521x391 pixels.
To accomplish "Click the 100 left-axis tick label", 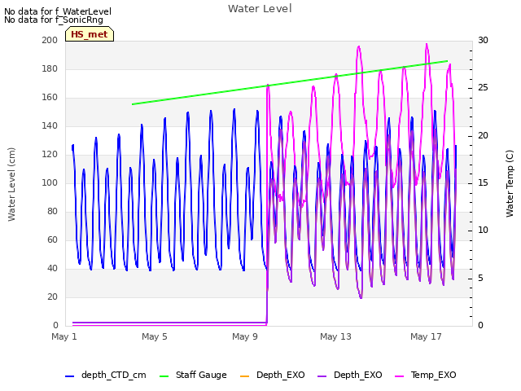I will [x=50, y=182].
